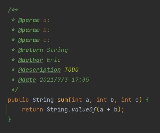Click the method name sum
The image size is (160, 133).
click(63, 100)
